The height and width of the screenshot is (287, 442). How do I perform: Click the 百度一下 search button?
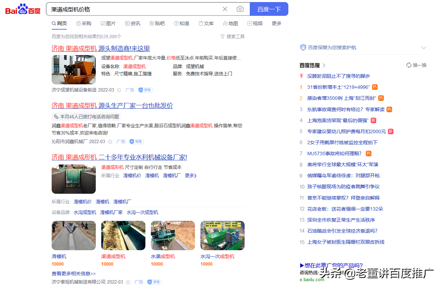click(269, 9)
